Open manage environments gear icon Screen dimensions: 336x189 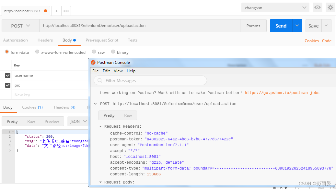tap(330, 7)
